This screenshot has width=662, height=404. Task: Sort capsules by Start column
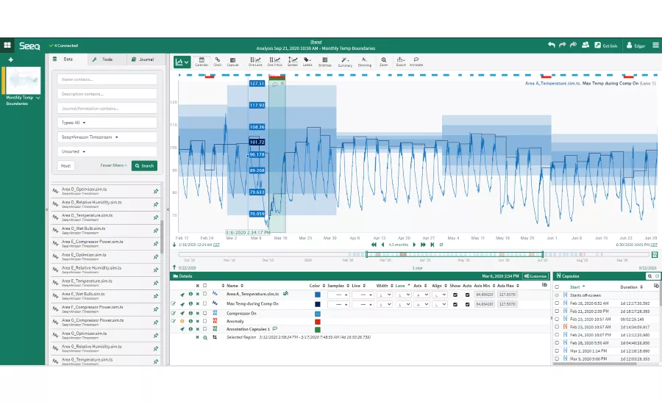(577, 286)
